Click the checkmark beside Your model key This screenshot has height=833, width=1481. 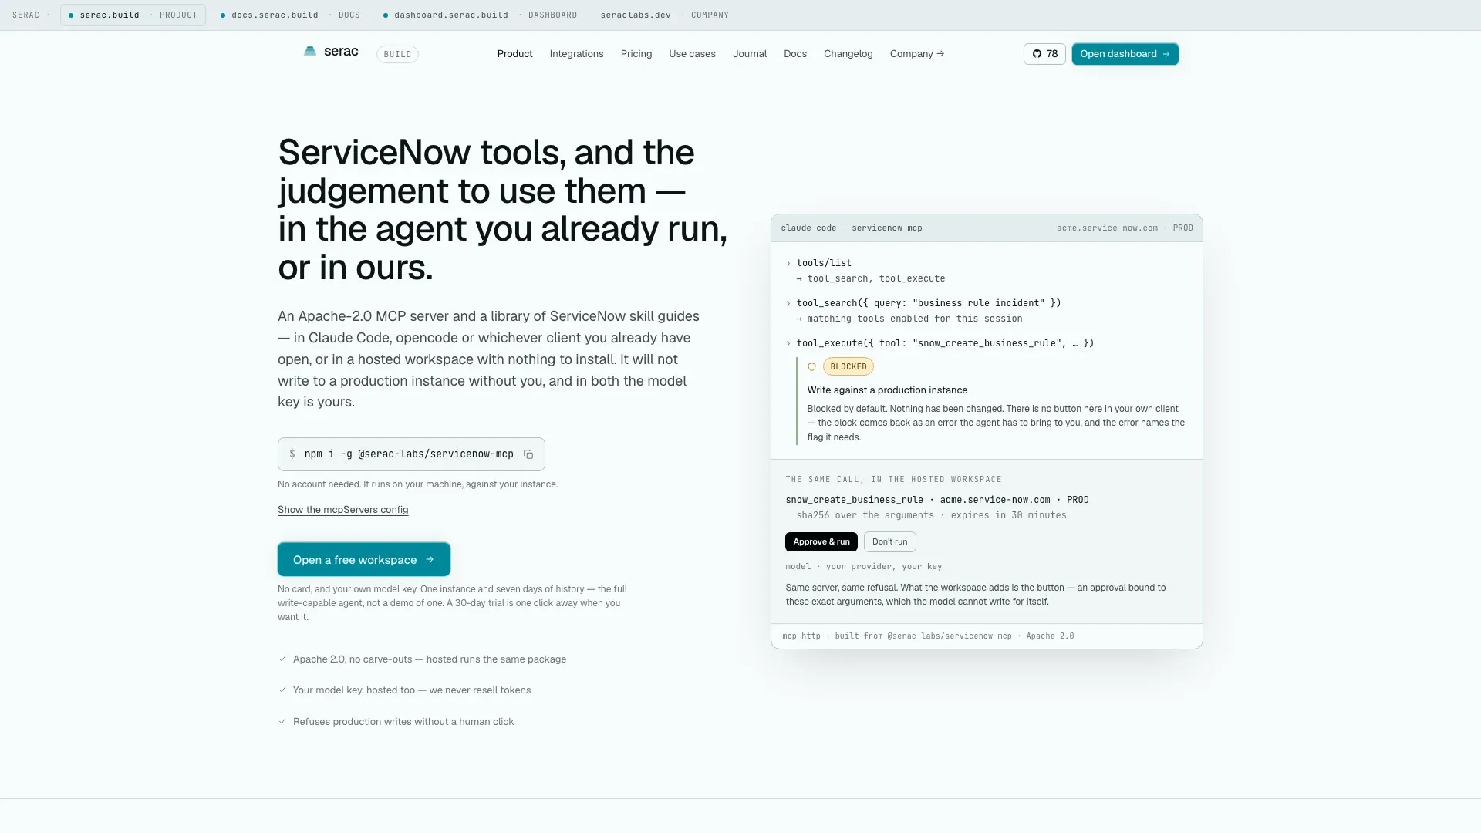(x=282, y=690)
